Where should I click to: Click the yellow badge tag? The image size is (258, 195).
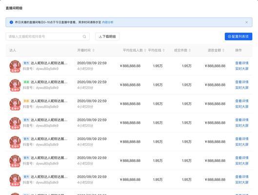click(x=26, y=101)
